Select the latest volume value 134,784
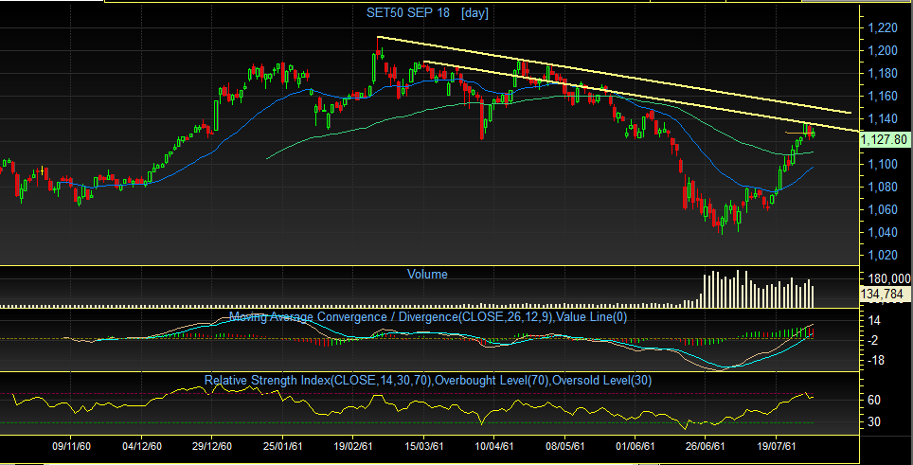Screen dimensions: 913x465 [884, 295]
